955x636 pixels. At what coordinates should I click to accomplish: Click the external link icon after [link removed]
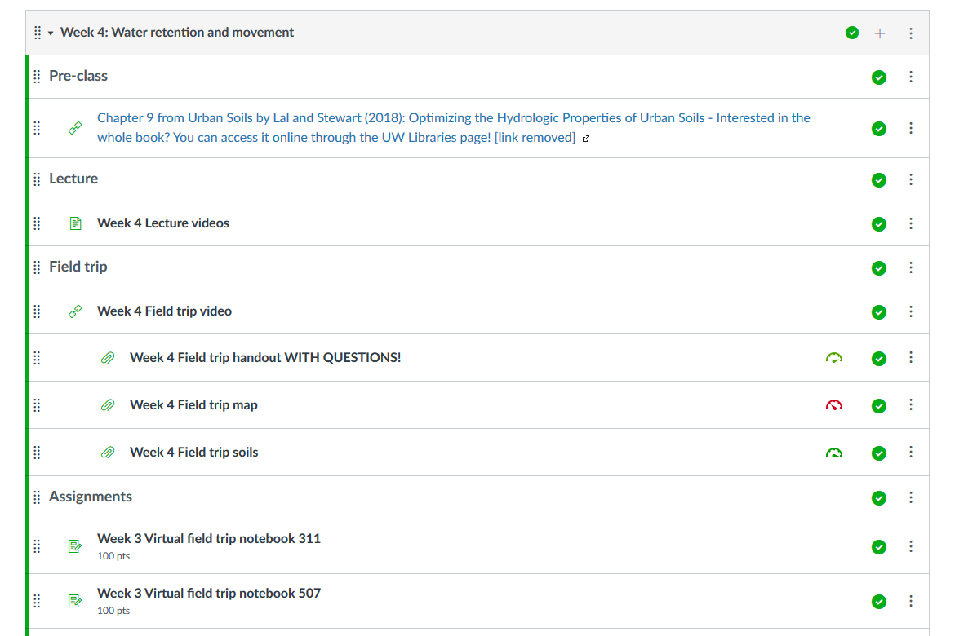586,139
